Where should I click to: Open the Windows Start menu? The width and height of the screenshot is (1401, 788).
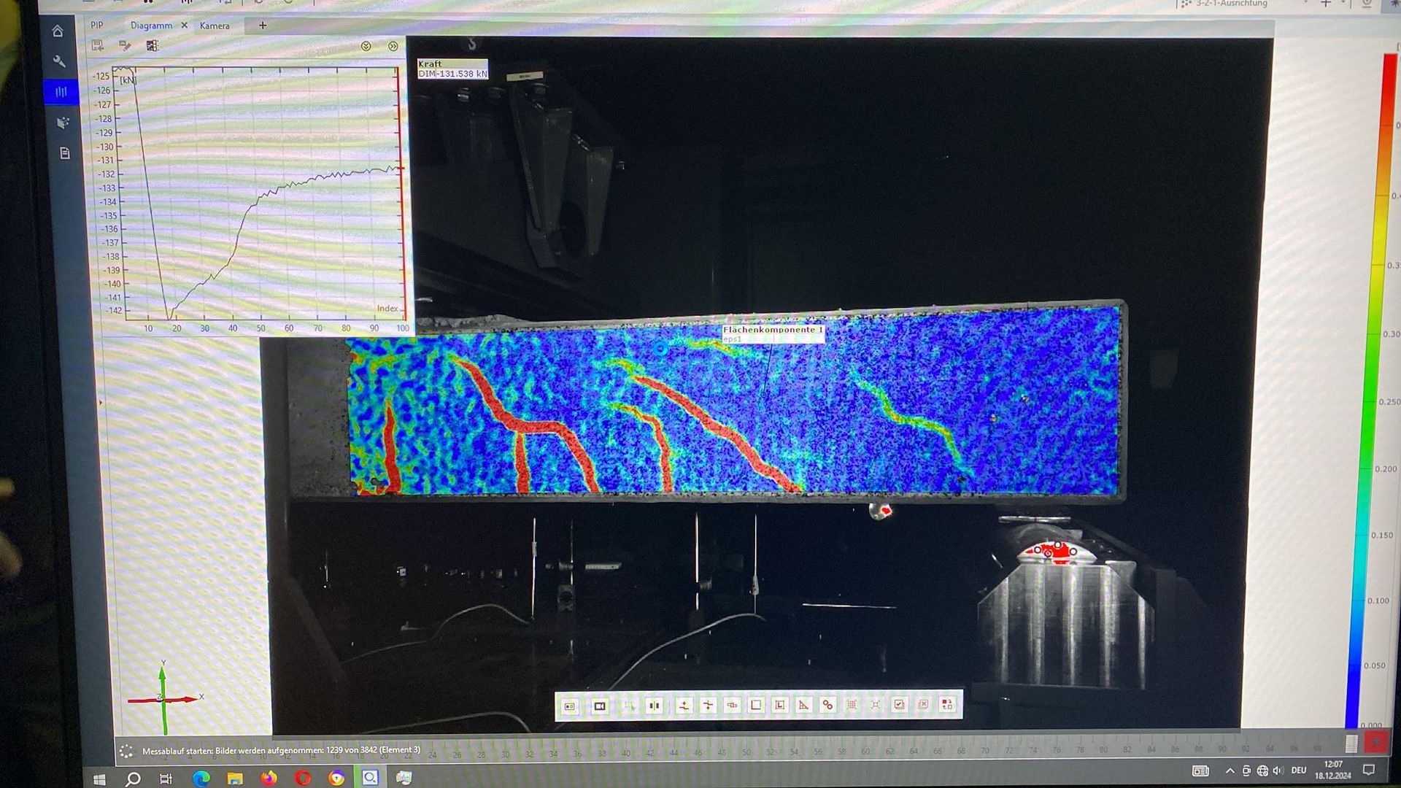click(99, 779)
